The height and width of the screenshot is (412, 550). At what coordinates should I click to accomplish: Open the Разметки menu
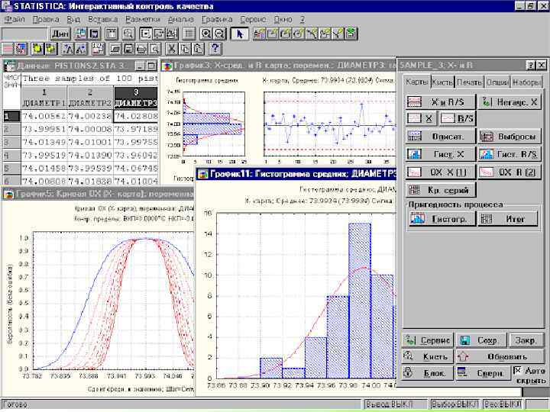tap(142, 19)
